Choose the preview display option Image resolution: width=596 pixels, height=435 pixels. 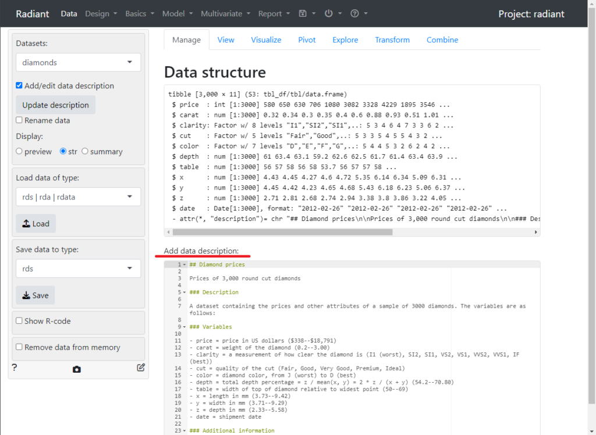point(19,152)
